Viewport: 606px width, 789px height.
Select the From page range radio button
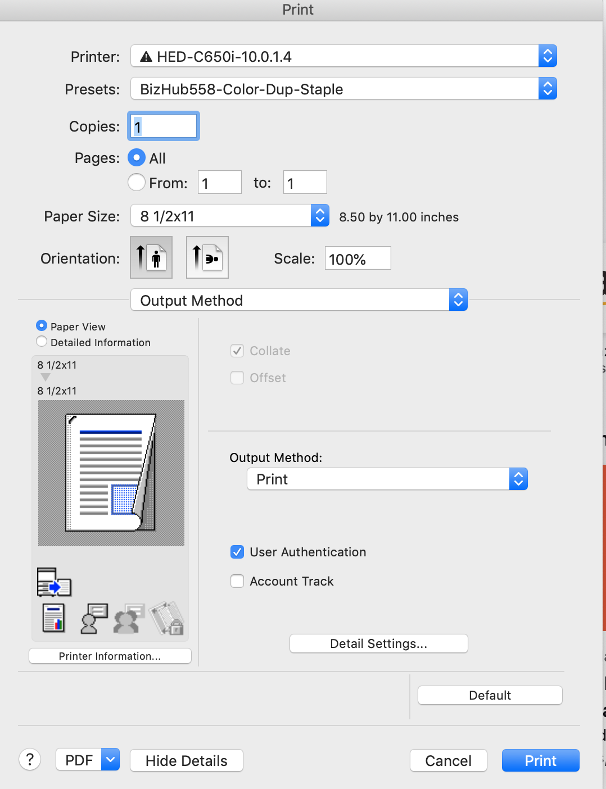[137, 182]
